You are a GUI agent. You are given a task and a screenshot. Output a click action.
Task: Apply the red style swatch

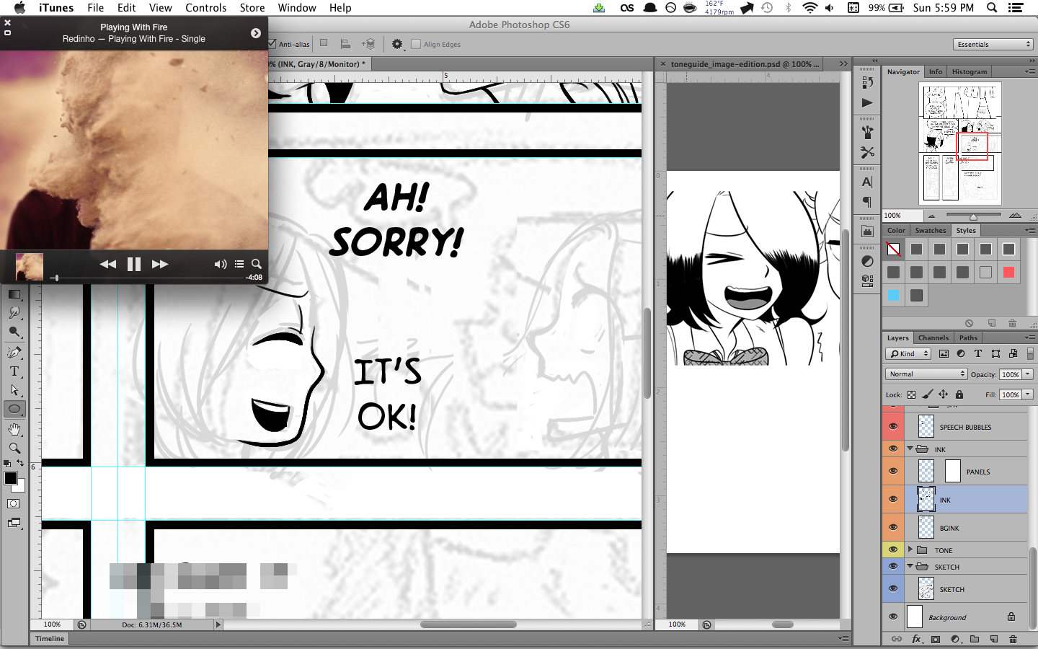[x=1008, y=272]
